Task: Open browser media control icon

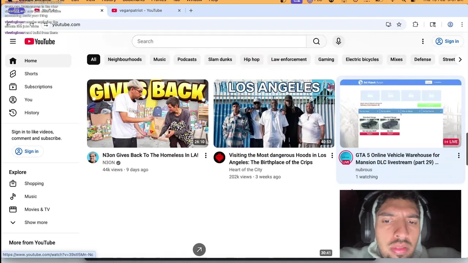Action: click(433, 24)
